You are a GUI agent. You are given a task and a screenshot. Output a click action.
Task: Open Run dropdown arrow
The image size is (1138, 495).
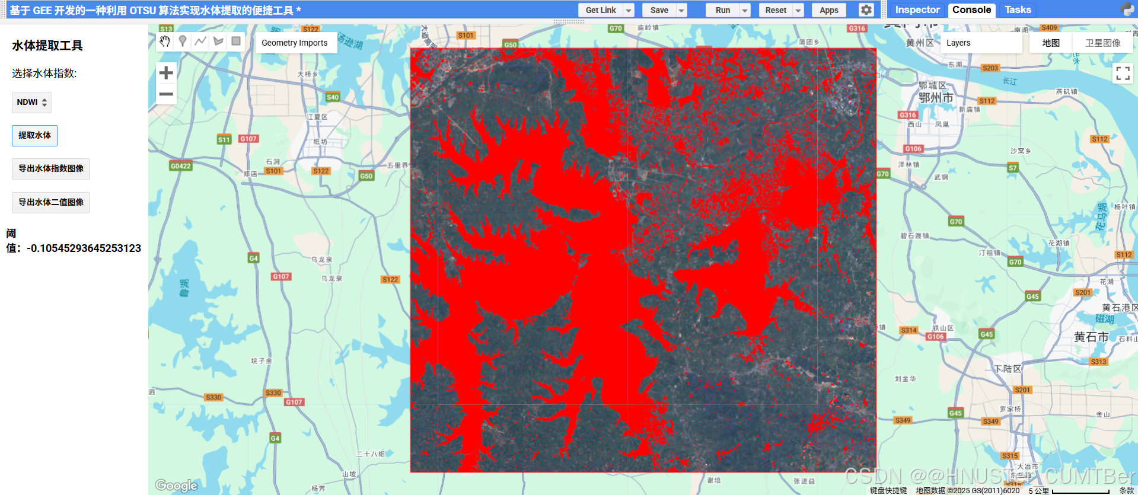click(745, 10)
